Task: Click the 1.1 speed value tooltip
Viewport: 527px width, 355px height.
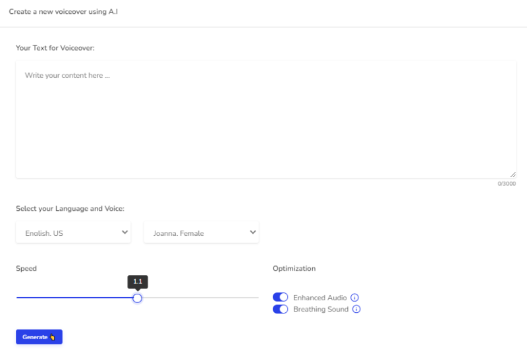Action: pyautogui.click(x=138, y=281)
